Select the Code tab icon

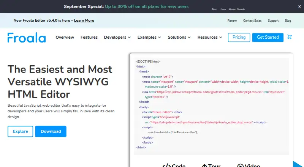166,165
